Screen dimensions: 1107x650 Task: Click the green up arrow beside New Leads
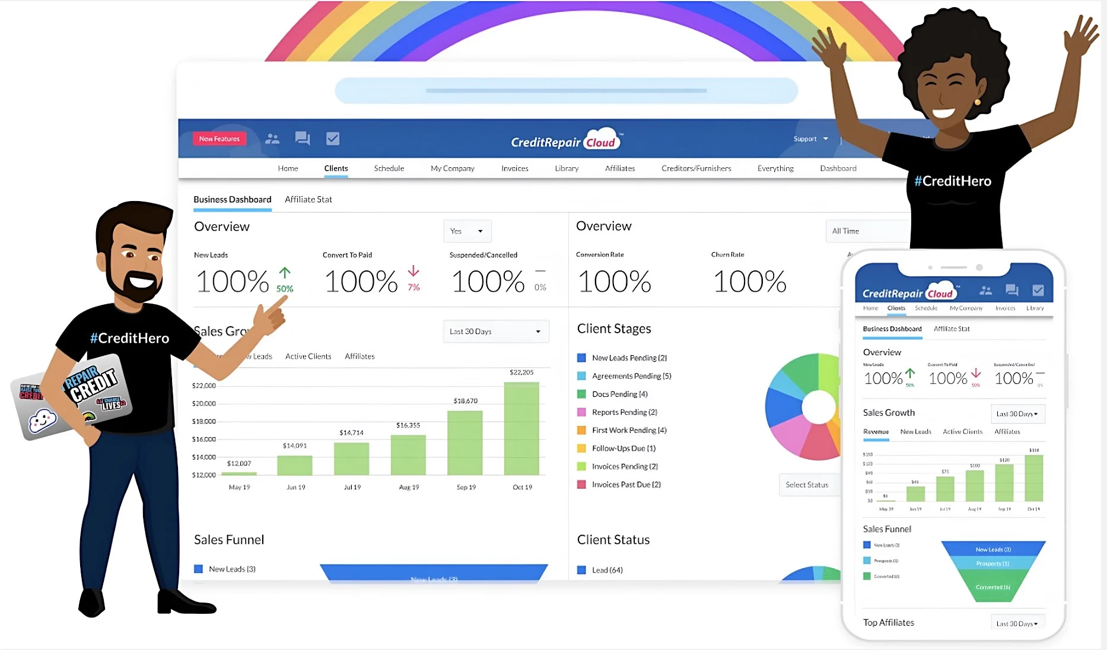click(285, 273)
